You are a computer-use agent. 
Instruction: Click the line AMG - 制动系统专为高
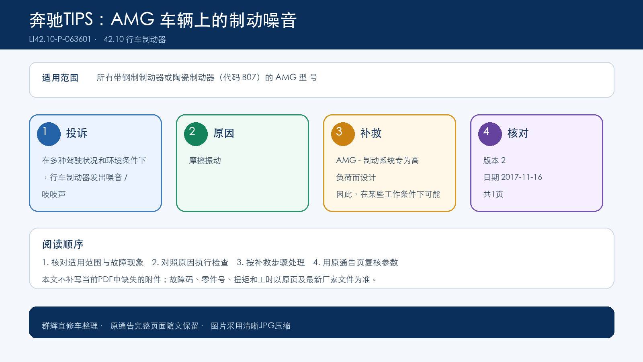click(377, 160)
